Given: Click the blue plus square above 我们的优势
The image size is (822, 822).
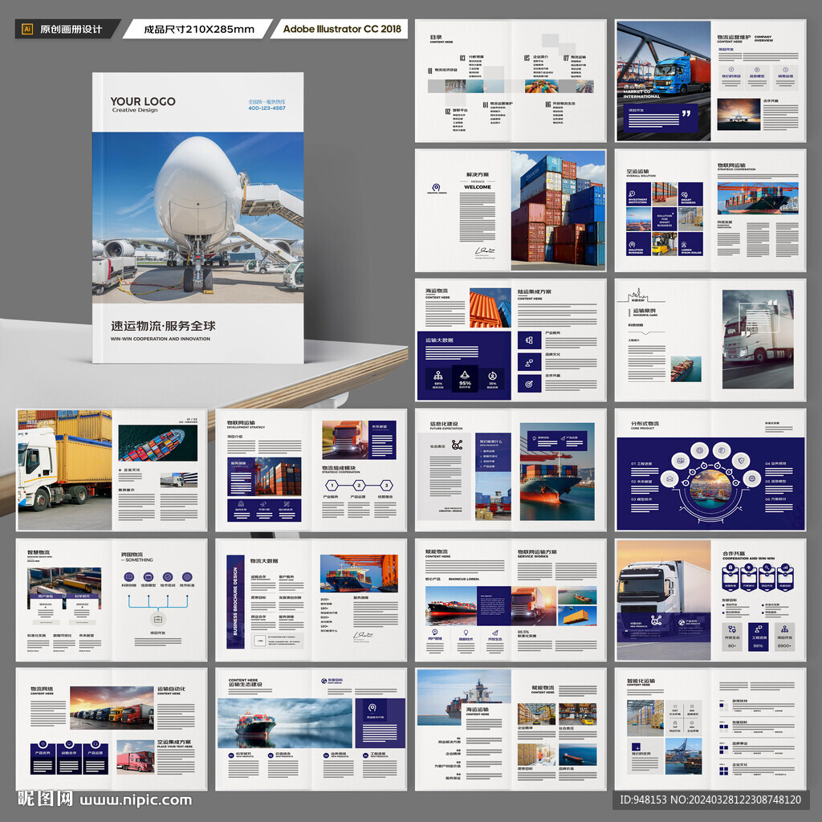Looking at the screenshot, I should pyautogui.click(x=637, y=747).
